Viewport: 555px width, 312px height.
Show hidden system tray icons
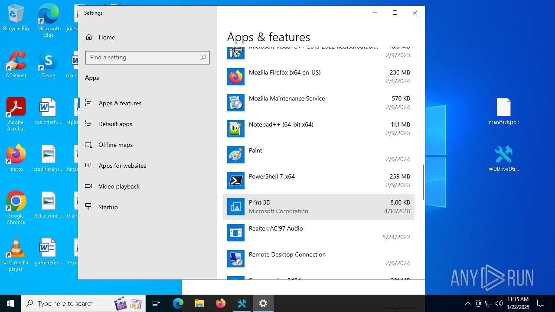[467, 303]
